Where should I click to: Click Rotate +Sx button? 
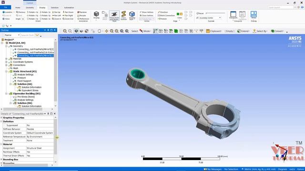pos(32,12)
